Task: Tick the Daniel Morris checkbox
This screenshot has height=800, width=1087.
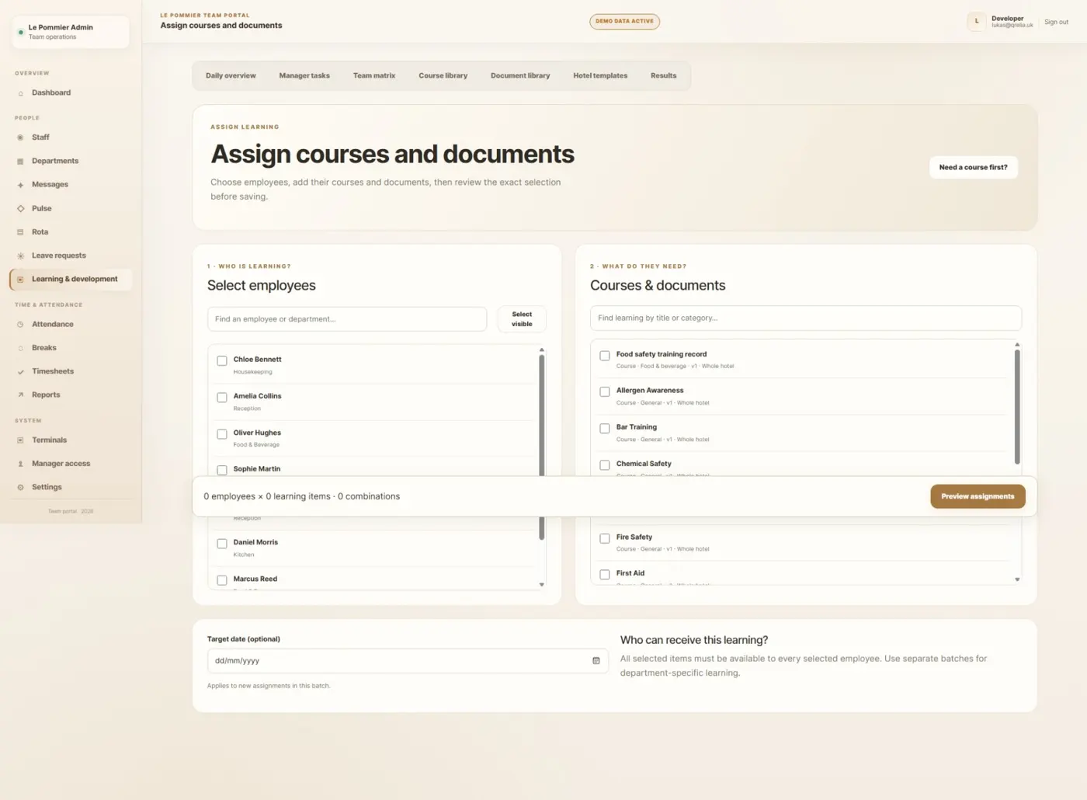Action: pyautogui.click(x=222, y=544)
